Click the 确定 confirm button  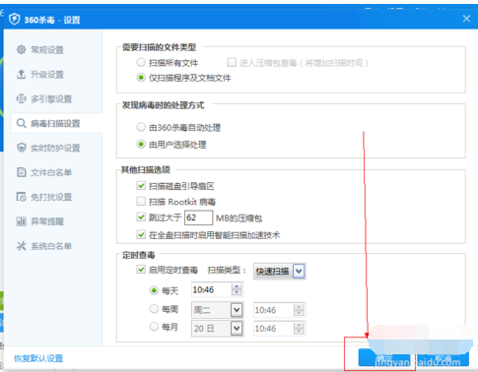(384, 357)
